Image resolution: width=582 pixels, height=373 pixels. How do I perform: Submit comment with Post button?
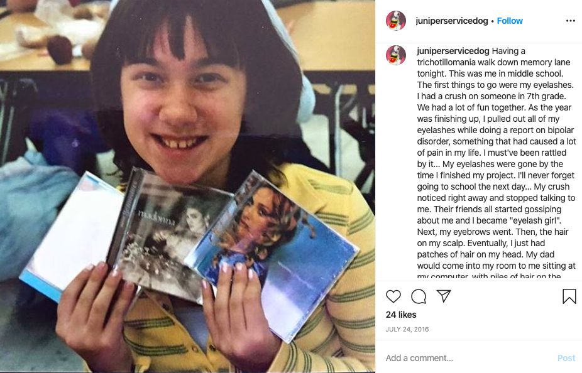[566, 358]
